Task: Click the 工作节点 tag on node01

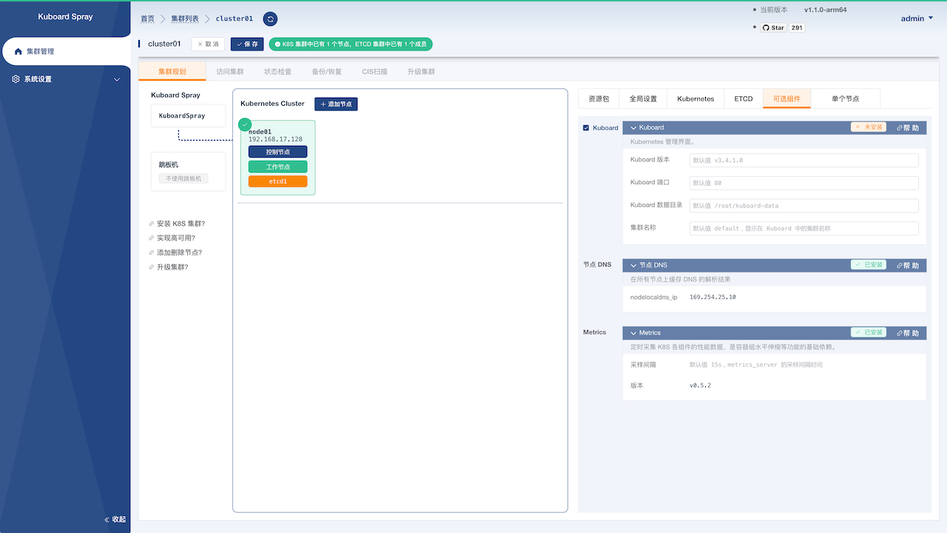Action: [x=277, y=167]
